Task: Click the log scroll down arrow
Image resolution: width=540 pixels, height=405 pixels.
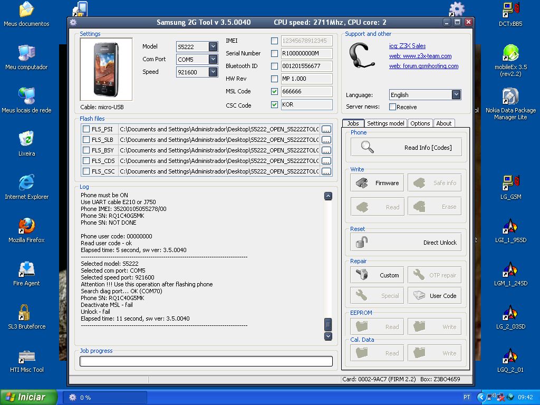Action: pyautogui.click(x=328, y=336)
